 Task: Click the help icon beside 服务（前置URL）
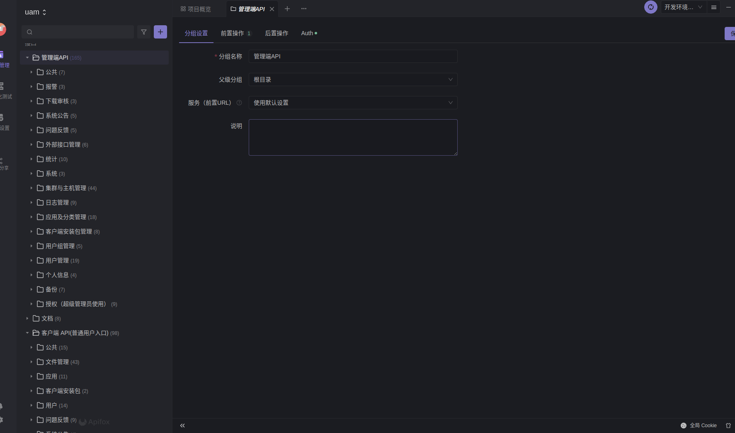click(239, 103)
